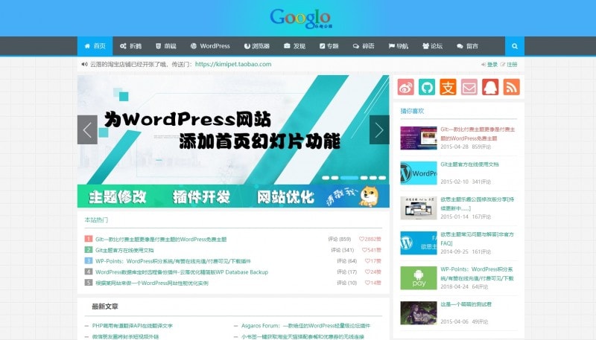The image size is (596, 340).
Task: Open hot post number 1 about Git theme
Action: [x=161, y=240]
